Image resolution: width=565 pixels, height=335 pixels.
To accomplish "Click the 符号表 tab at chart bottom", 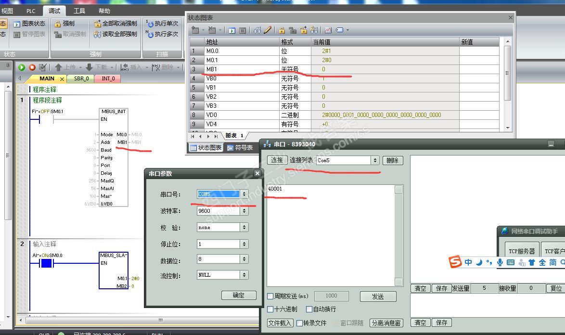I will click(x=240, y=148).
